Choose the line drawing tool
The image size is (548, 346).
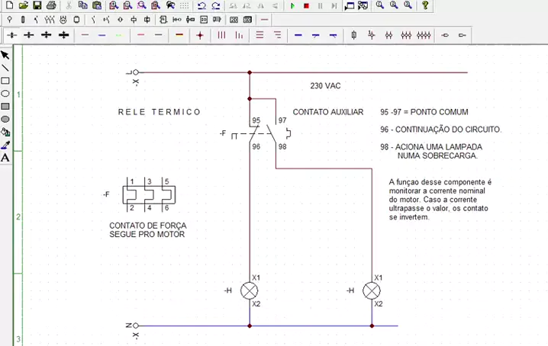pyautogui.click(x=5, y=68)
